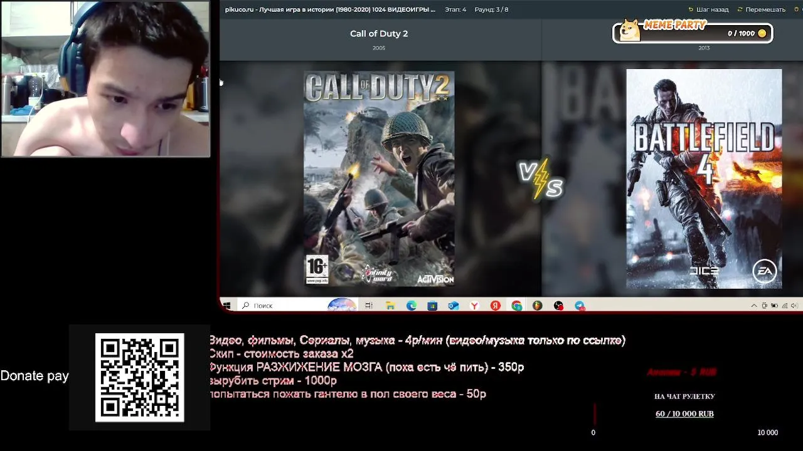
Task: Open Telegram from the taskbar
Action: click(x=580, y=306)
